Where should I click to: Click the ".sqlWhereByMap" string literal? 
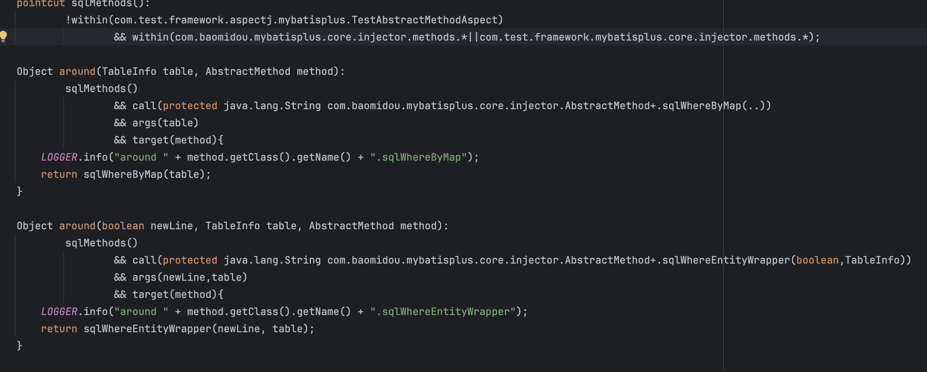click(418, 158)
